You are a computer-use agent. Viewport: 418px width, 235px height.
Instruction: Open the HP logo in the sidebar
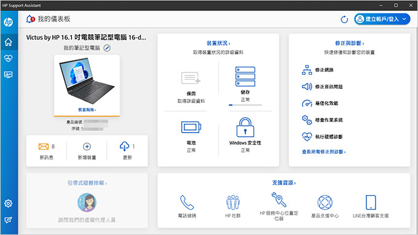coord(8,22)
